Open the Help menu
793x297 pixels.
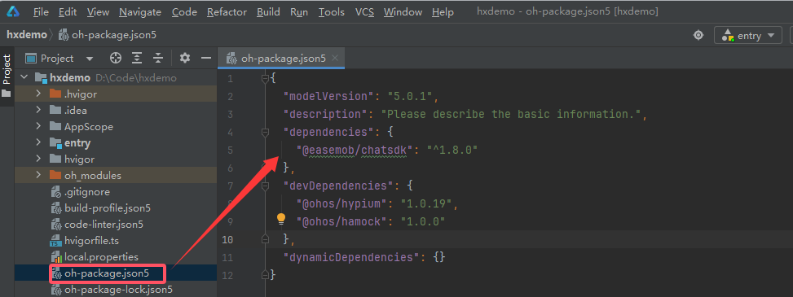[443, 12]
